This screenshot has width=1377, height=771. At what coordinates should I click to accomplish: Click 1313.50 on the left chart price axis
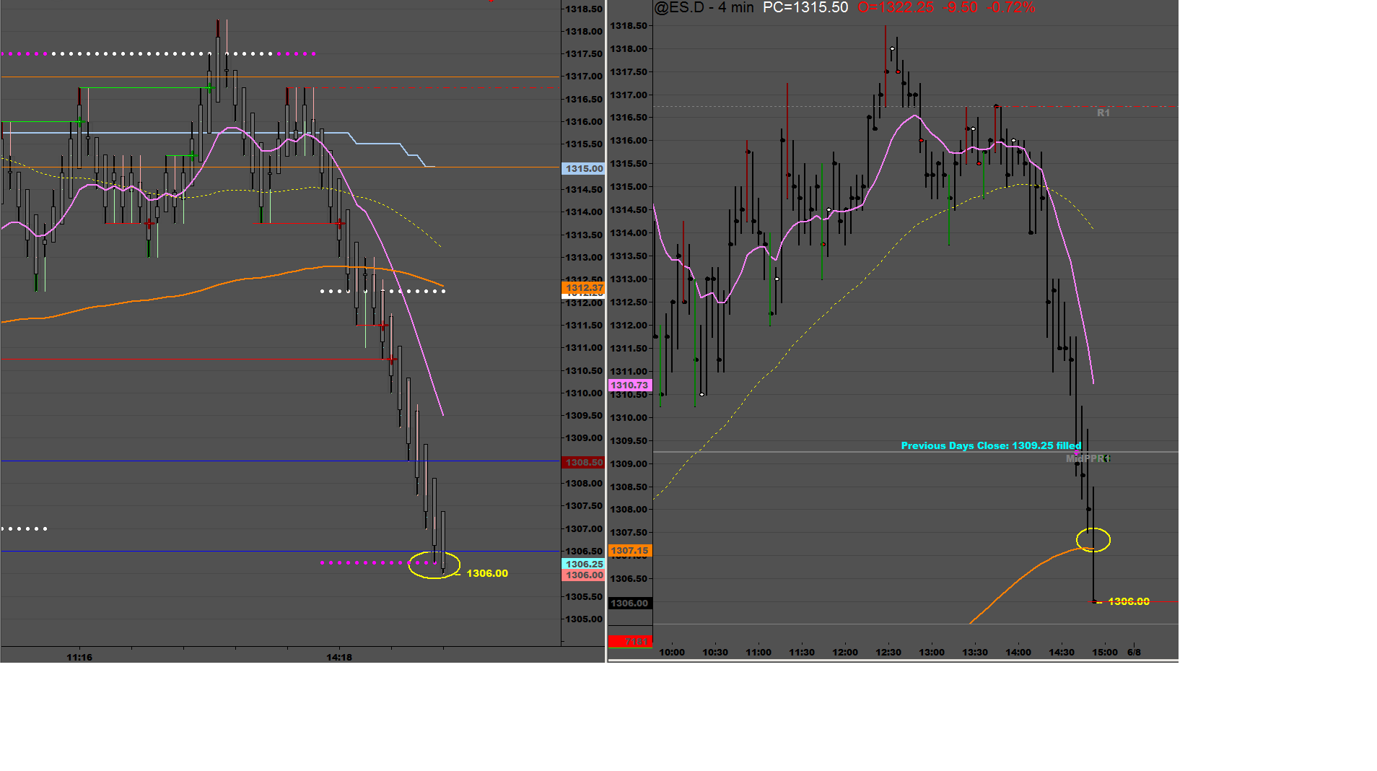584,235
